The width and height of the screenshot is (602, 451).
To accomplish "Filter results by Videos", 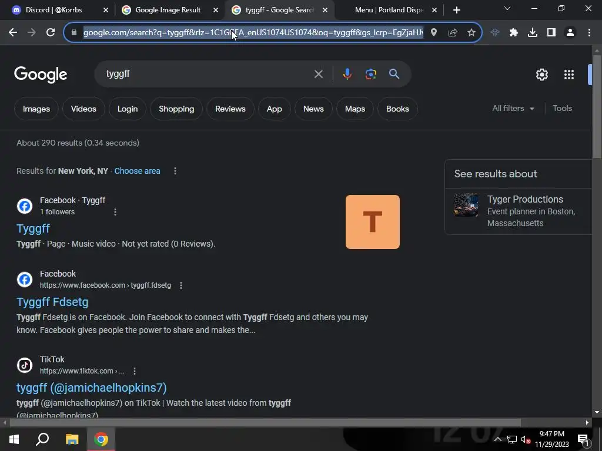I will pos(83,109).
